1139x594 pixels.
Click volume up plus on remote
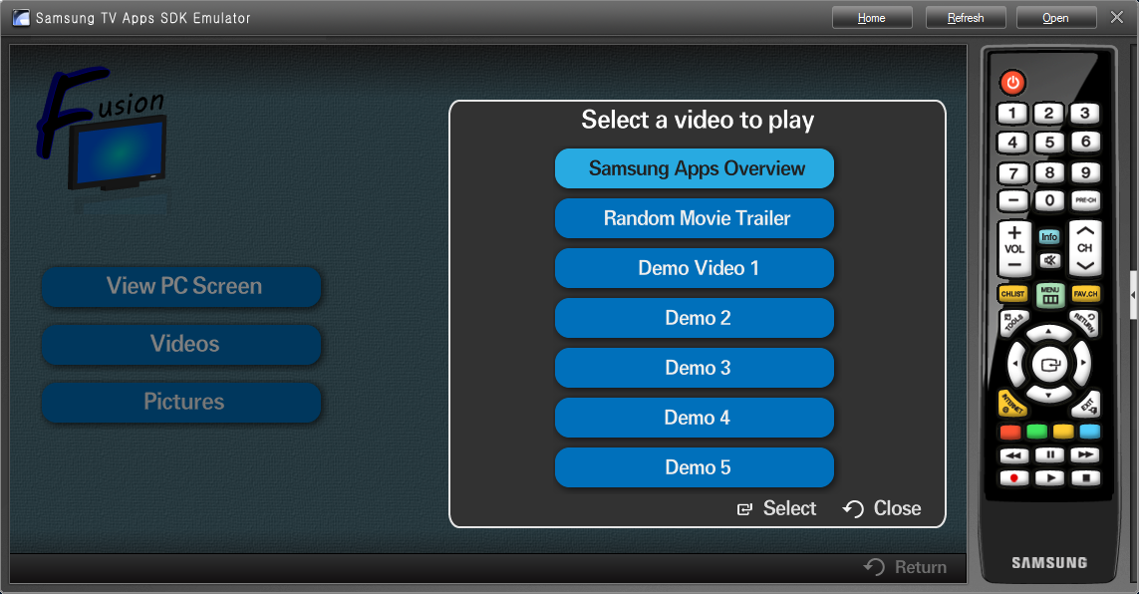(x=1014, y=233)
